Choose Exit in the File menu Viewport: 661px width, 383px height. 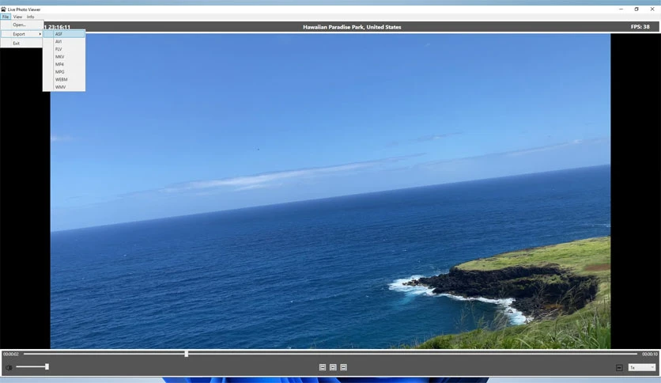[x=21, y=44]
